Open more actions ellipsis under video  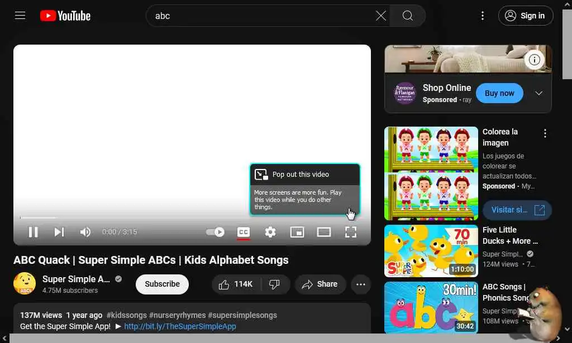tap(361, 284)
